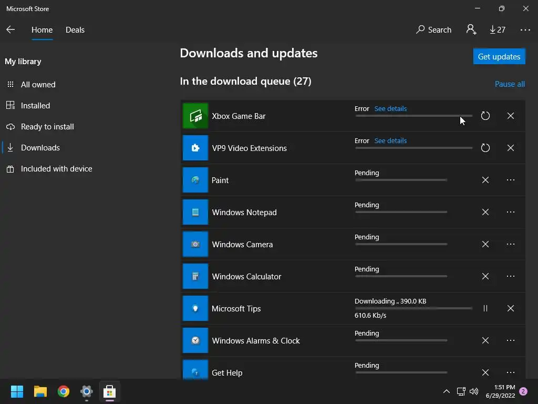538x404 pixels.
Task: Open Settings from the taskbar
Action: [x=87, y=391]
